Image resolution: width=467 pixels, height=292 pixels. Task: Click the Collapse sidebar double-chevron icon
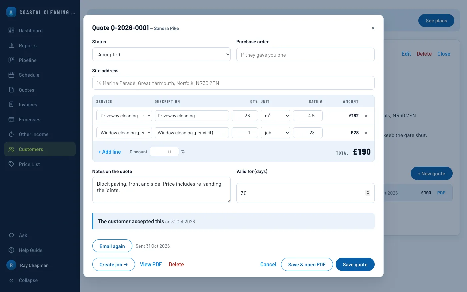tap(11, 280)
